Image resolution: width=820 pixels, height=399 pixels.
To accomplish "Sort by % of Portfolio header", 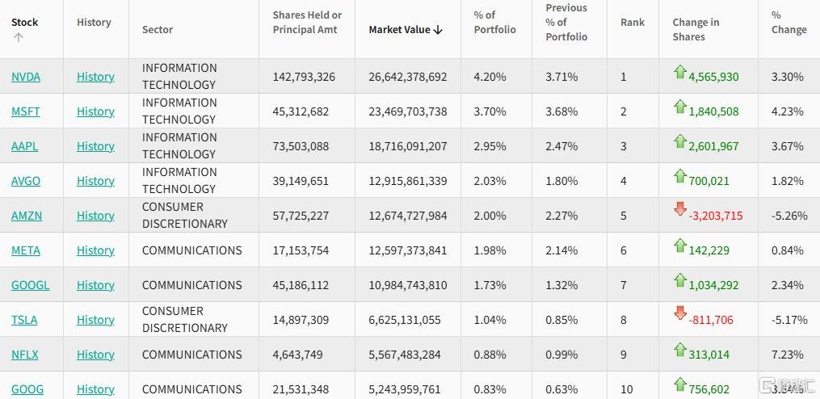I will pyautogui.click(x=494, y=23).
